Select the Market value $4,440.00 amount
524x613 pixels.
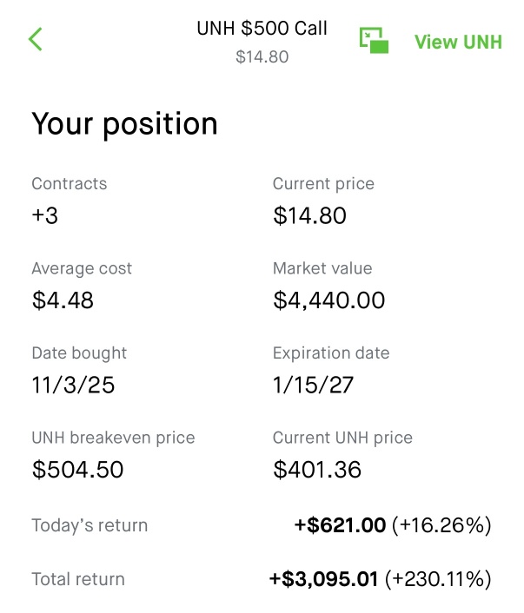tap(328, 300)
